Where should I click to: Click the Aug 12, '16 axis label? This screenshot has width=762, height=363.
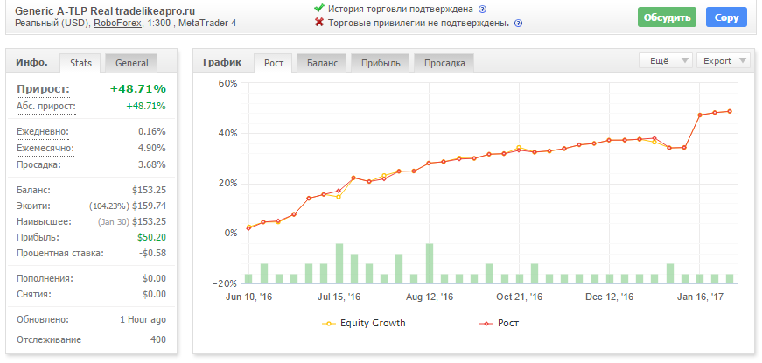429,297
